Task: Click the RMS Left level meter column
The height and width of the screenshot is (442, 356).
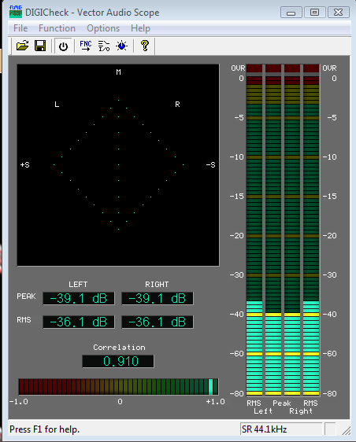Action: coord(254,230)
